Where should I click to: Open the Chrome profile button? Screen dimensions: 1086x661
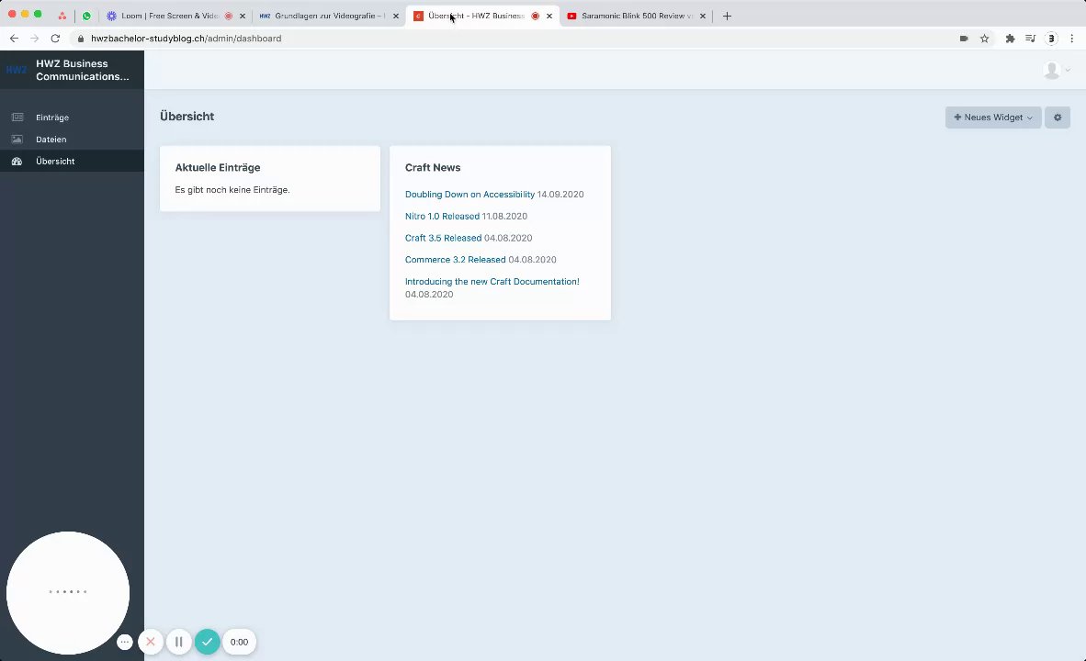click(x=1051, y=39)
